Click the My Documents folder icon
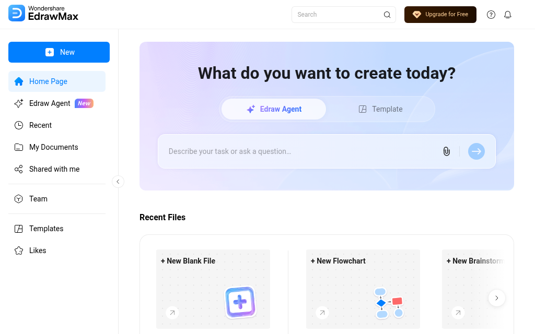This screenshot has width=535, height=334. [x=18, y=147]
